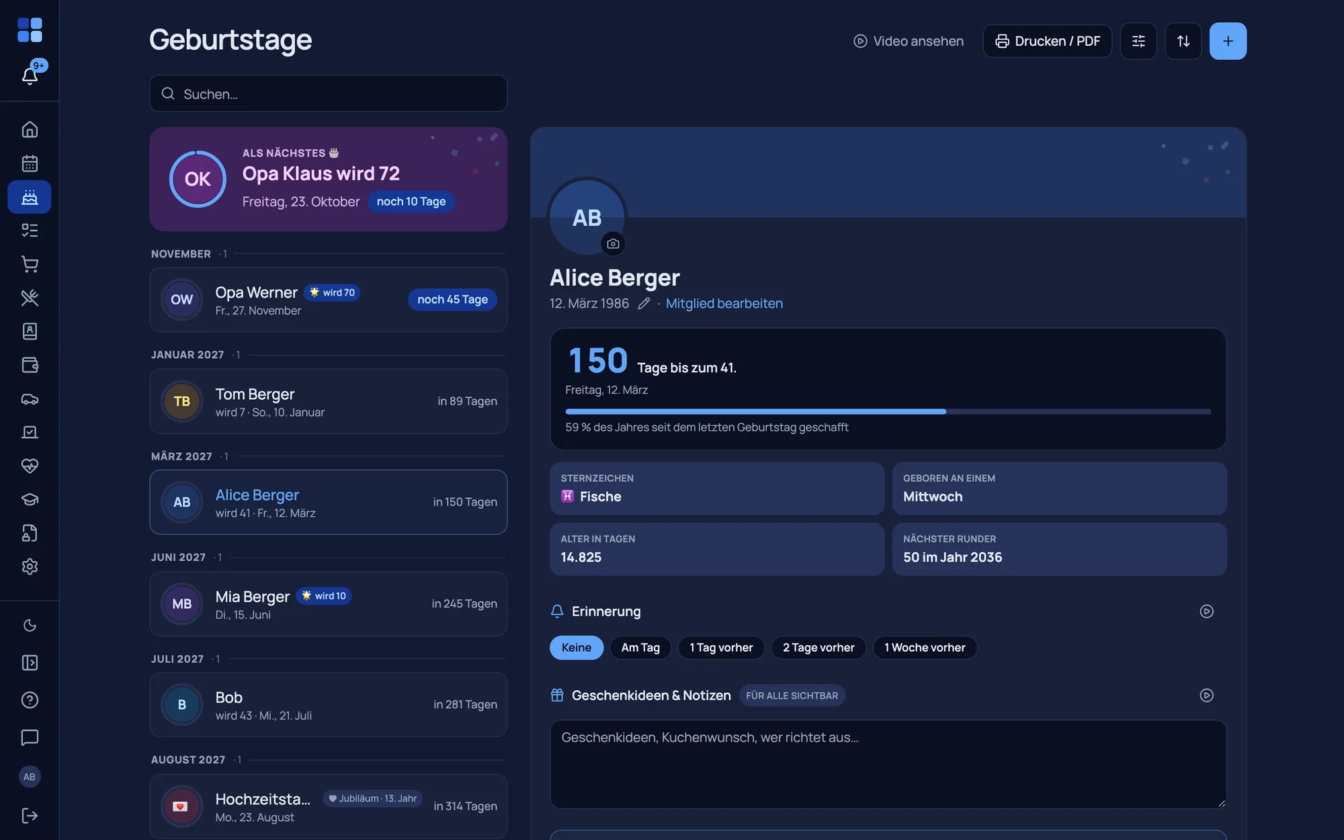Open Mia Berger birthday entry

[328, 603]
